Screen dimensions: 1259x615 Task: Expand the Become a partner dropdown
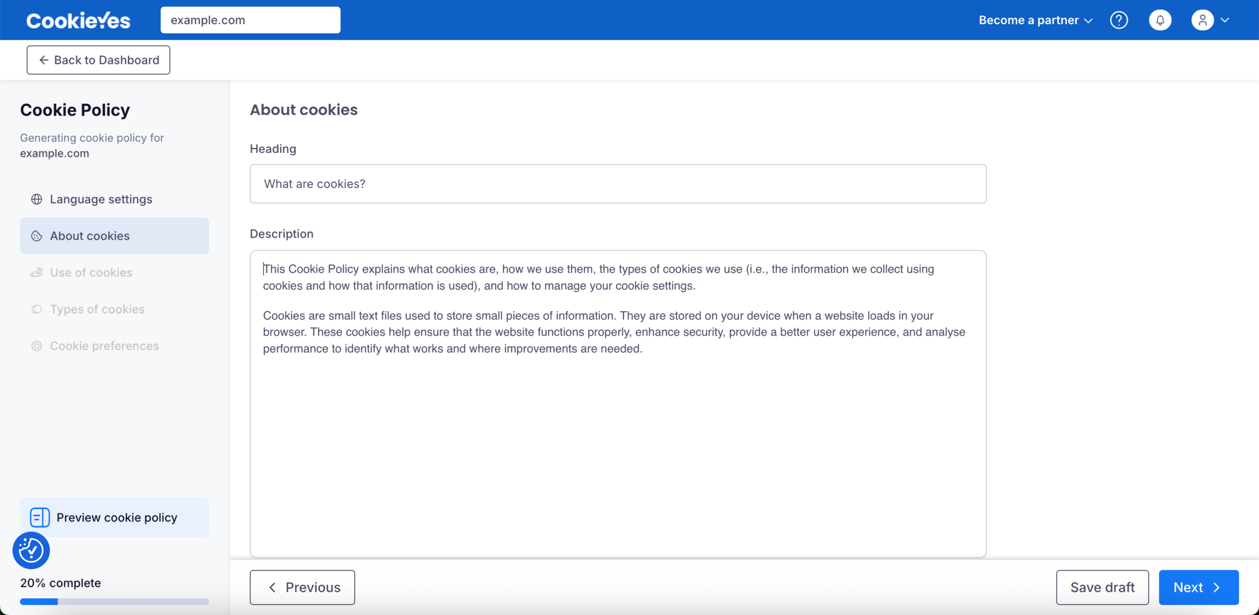(1035, 20)
